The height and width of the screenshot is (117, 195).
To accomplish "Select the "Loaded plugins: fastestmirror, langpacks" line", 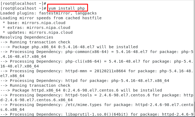I will point(48,13).
